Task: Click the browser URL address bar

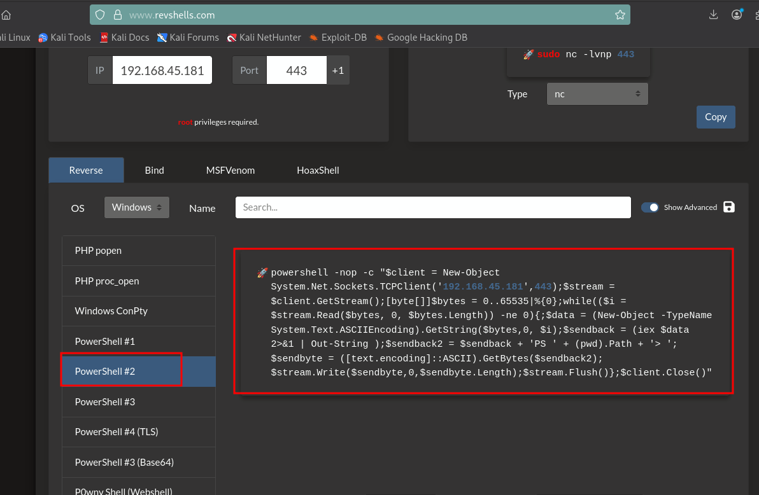Action: click(x=360, y=15)
